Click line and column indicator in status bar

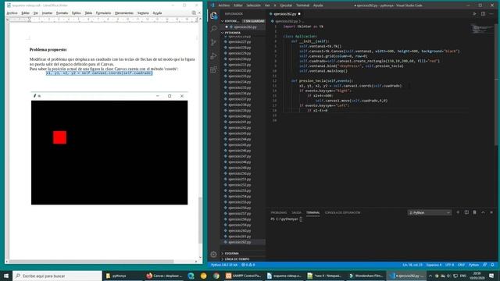coord(412,265)
